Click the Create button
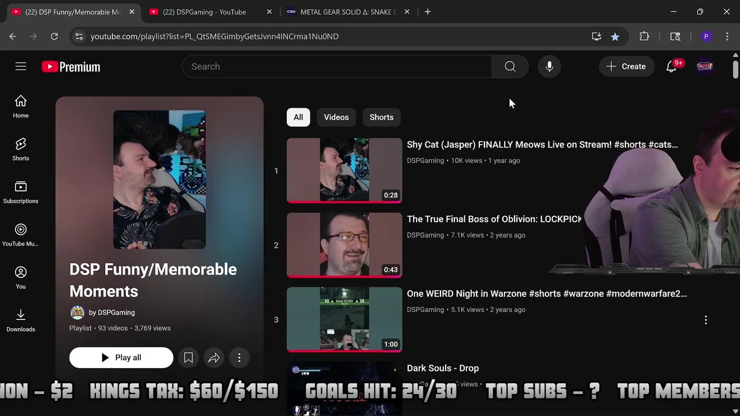740x416 pixels. [x=627, y=66]
